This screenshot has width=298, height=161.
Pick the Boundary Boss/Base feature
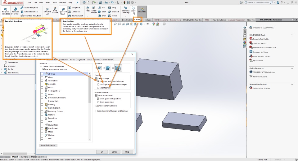coord(31,16)
